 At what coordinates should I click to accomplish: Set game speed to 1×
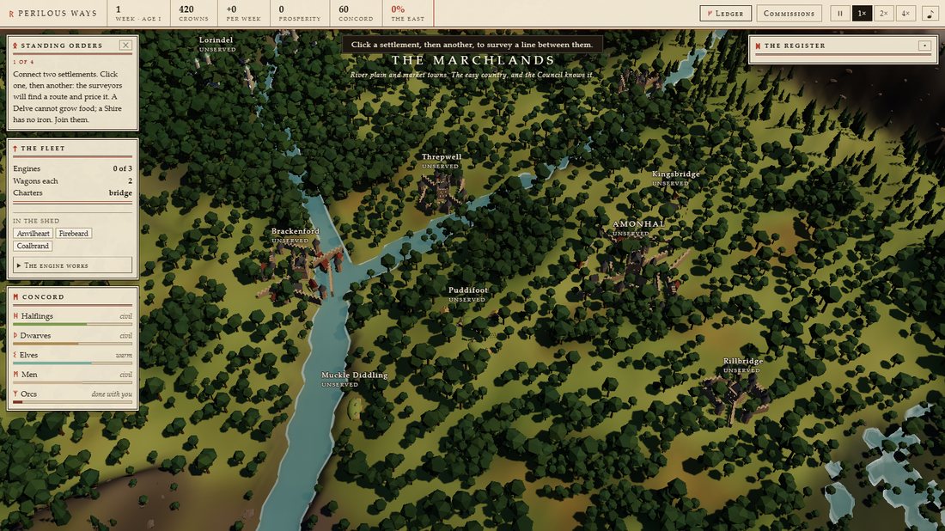pyautogui.click(x=862, y=13)
